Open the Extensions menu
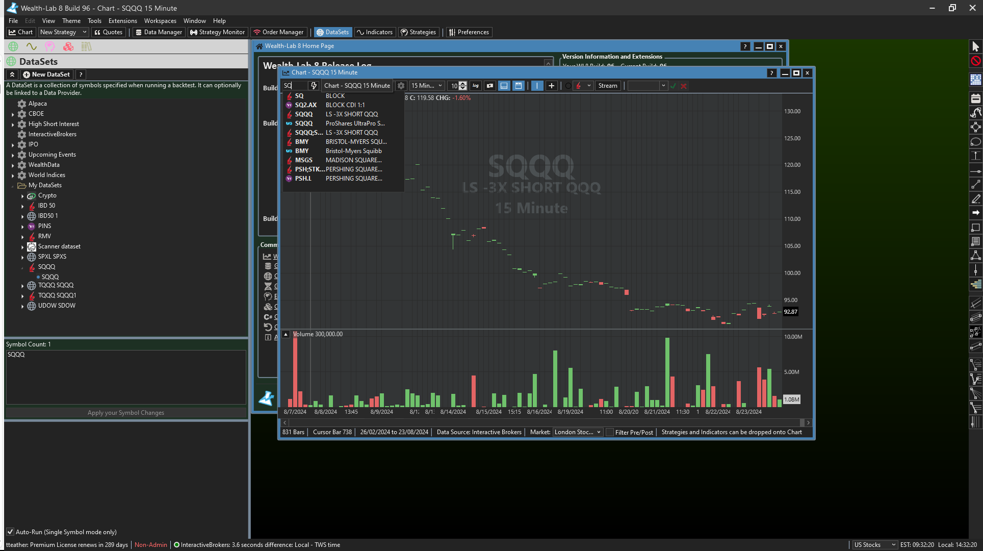Viewport: 983px width, 551px height. (x=122, y=21)
